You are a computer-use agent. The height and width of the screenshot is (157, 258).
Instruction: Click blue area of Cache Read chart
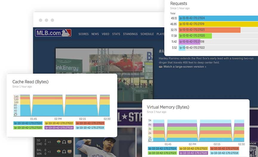[x=48, y=110]
